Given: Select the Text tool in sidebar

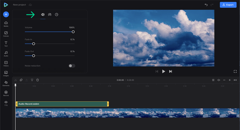Looking at the screenshot, I should pos(6,44).
